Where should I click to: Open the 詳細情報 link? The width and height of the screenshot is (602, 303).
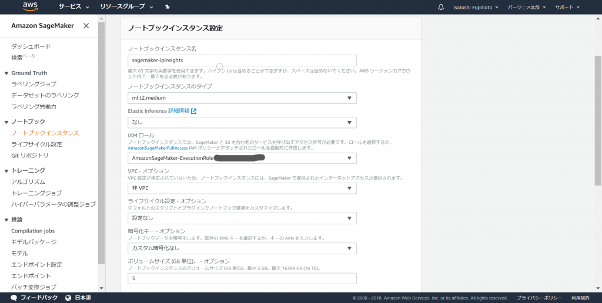(x=179, y=111)
